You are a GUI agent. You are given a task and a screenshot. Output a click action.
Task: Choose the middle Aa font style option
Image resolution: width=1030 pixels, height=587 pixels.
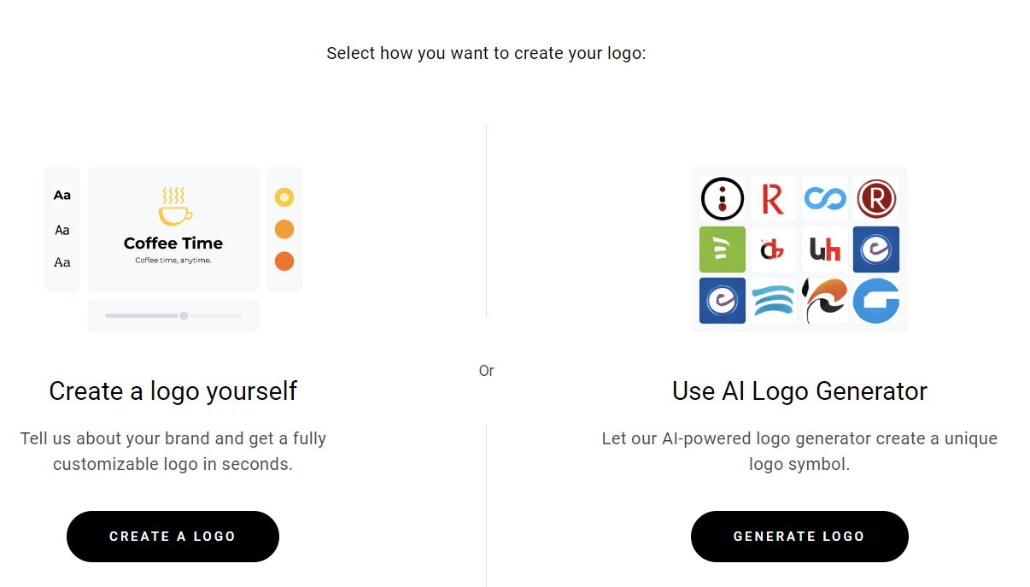point(61,229)
